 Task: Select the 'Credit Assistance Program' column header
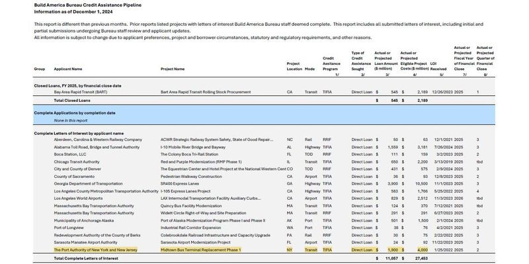coord(331,64)
